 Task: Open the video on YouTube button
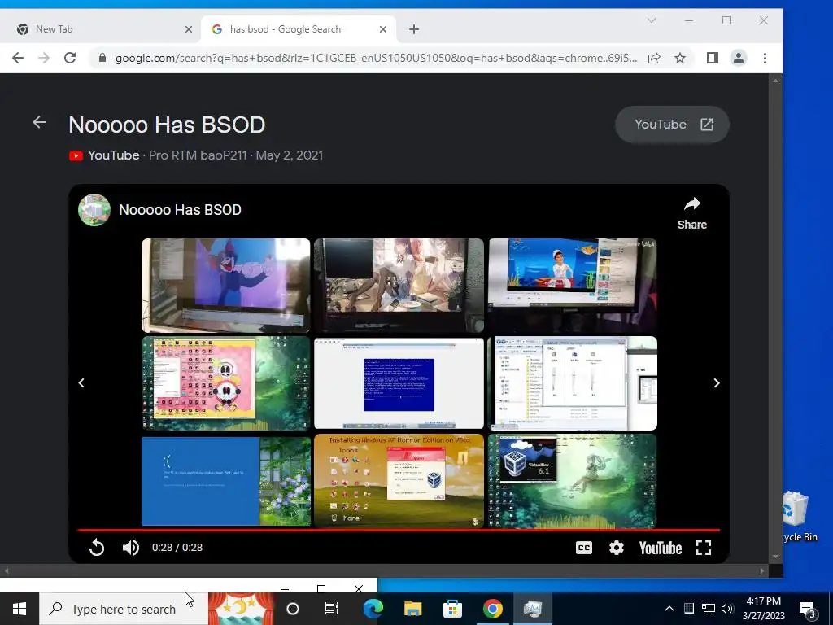[672, 125]
